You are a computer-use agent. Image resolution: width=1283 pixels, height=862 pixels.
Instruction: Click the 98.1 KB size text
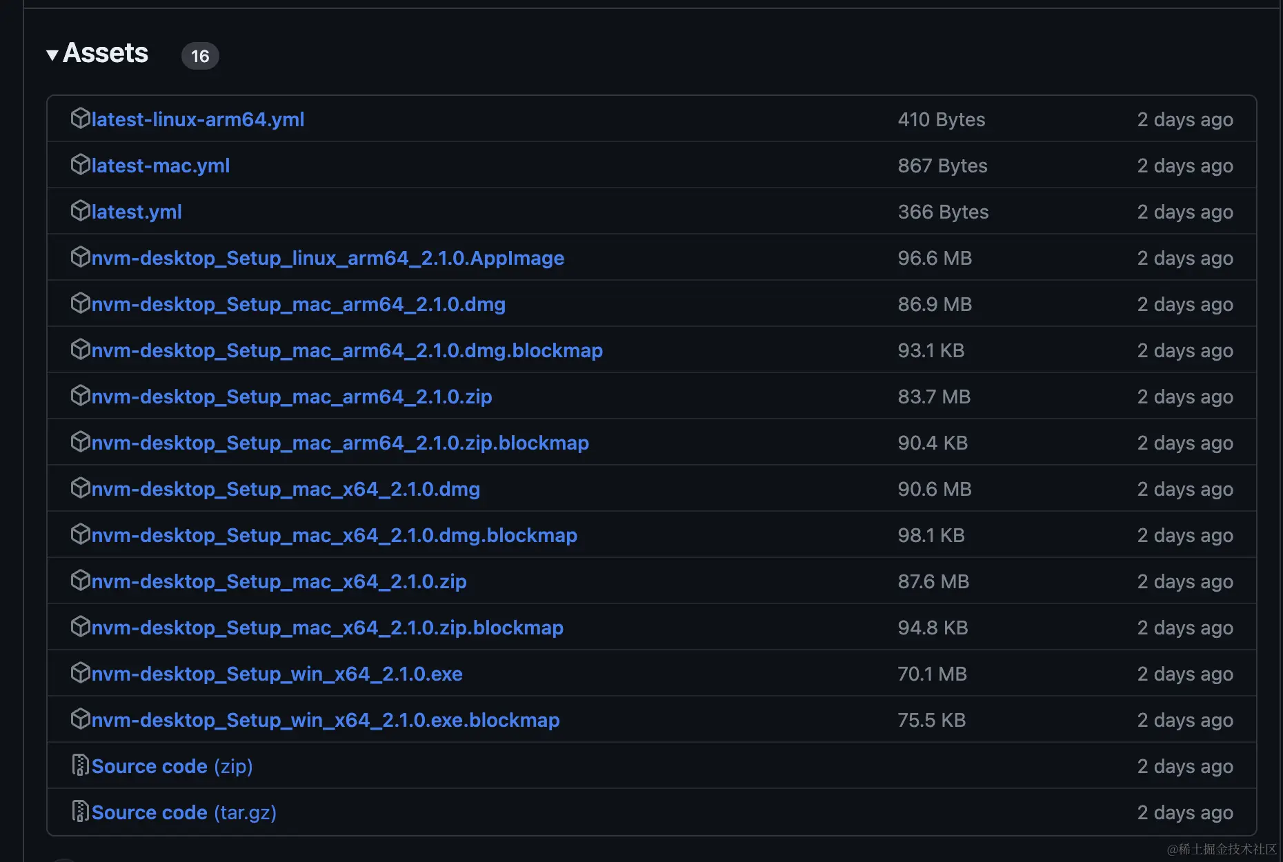click(931, 535)
